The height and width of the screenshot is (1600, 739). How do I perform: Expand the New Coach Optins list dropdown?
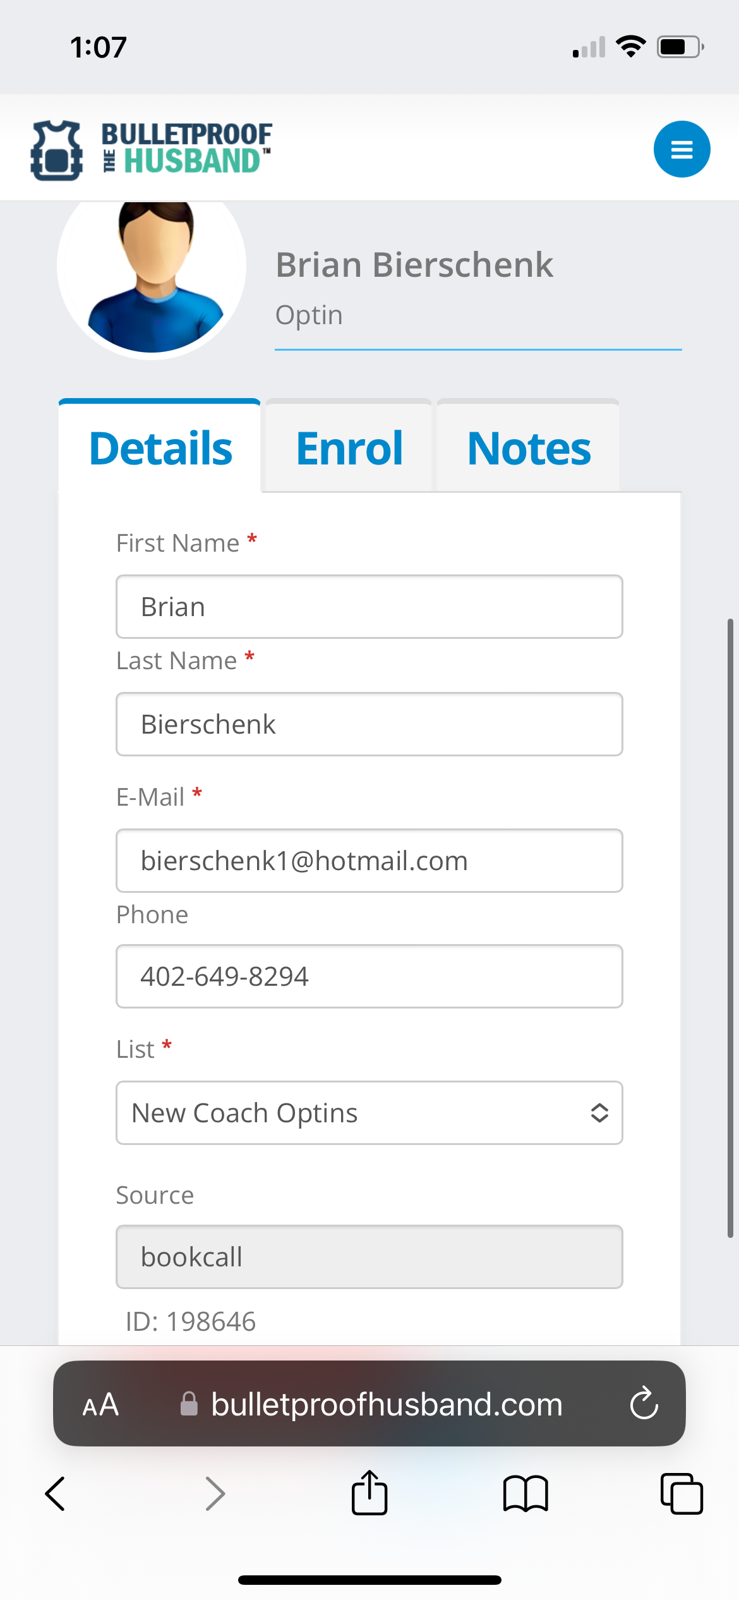tap(369, 1113)
